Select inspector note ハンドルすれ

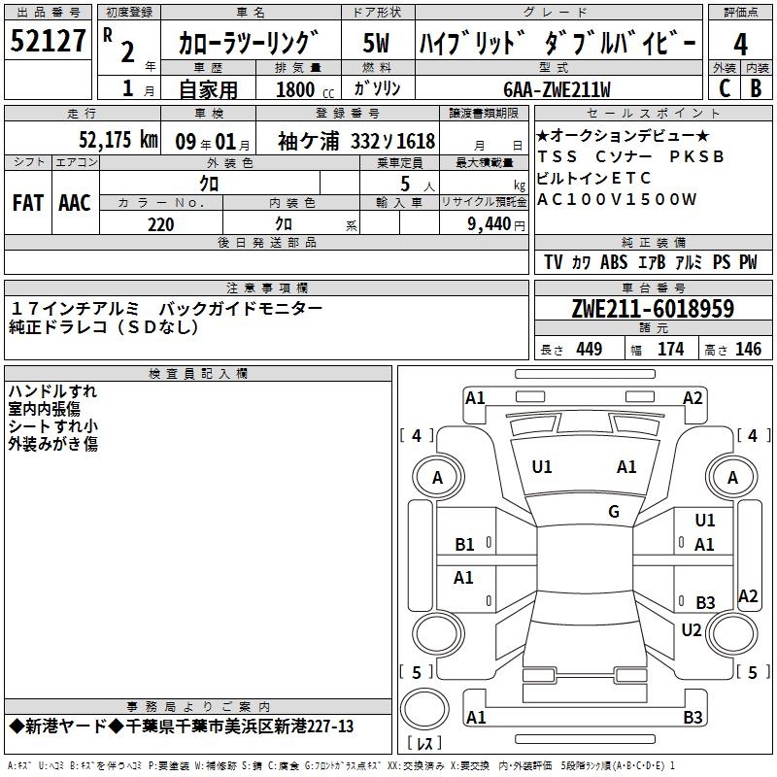click(x=52, y=391)
